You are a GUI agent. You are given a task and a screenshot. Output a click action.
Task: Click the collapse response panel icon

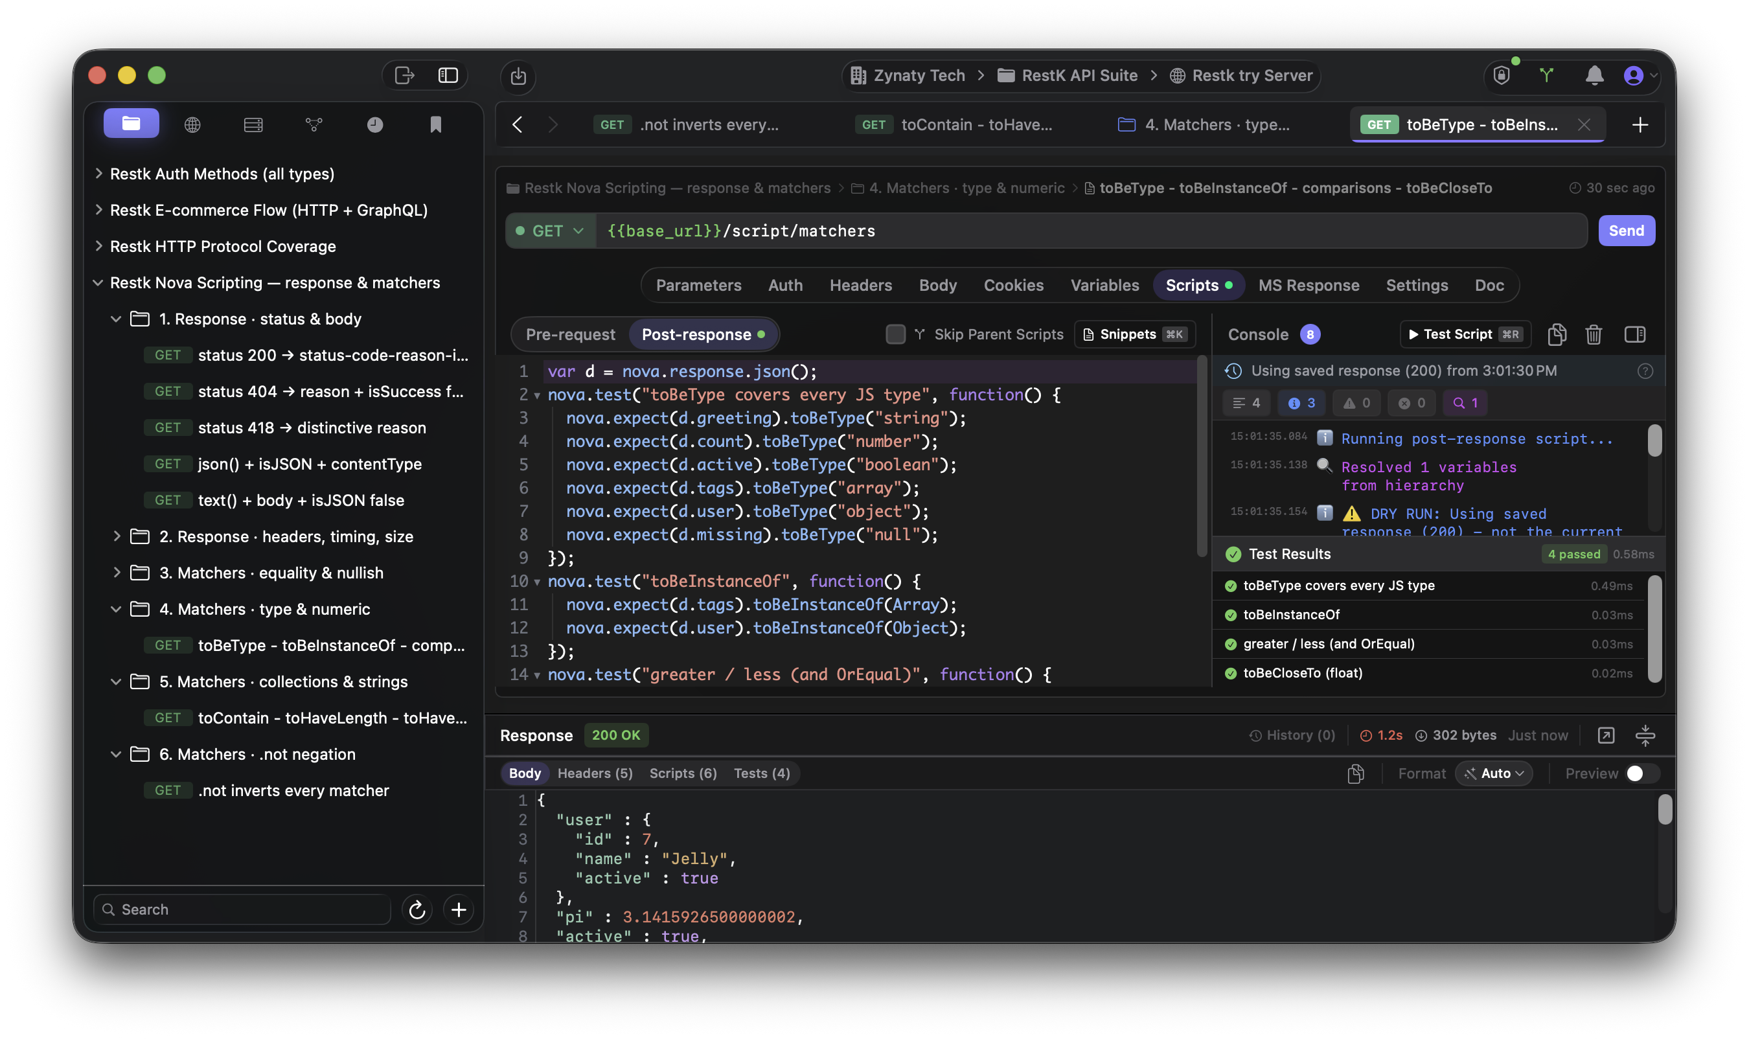click(x=1645, y=735)
